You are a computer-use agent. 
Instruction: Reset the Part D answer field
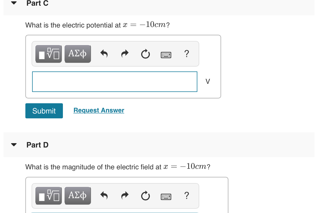coord(145,195)
